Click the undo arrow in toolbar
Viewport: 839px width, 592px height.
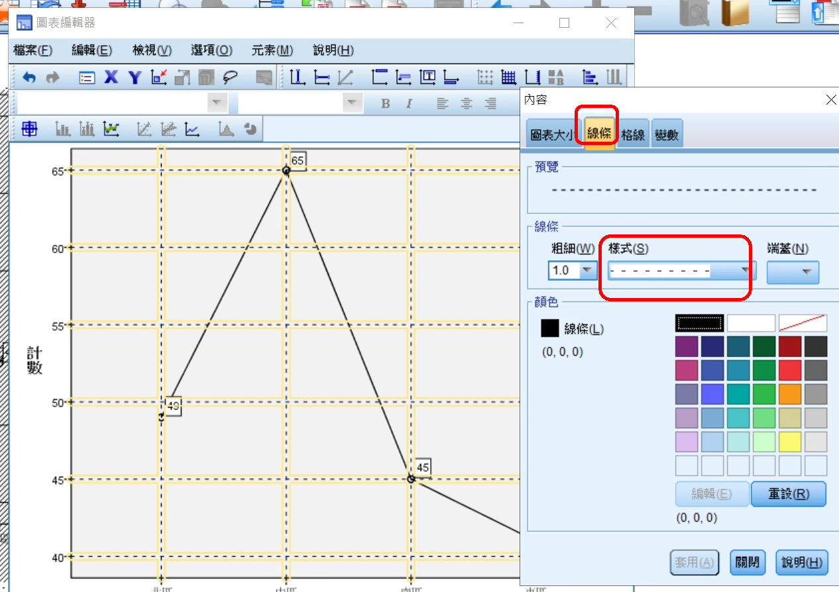(x=29, y=77)
